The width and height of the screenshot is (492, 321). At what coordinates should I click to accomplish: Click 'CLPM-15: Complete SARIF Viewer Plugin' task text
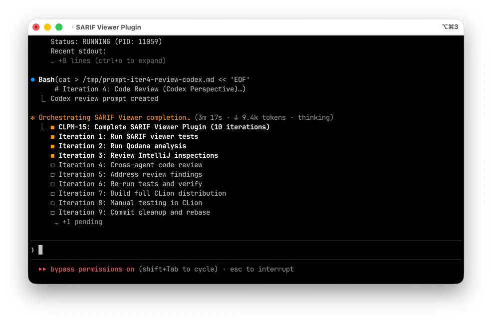132,127
